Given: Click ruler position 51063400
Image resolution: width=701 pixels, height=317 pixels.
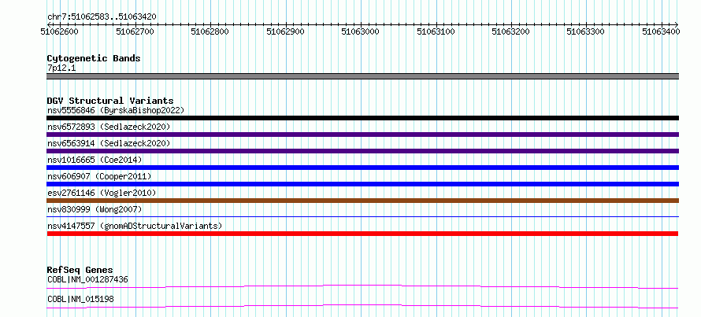Looking at the screenshot, I should [661, 31].
